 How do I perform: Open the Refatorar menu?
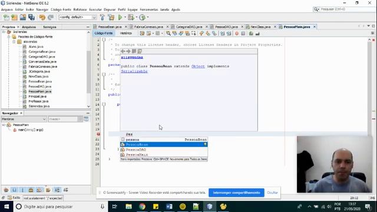[x=80, y=9]
